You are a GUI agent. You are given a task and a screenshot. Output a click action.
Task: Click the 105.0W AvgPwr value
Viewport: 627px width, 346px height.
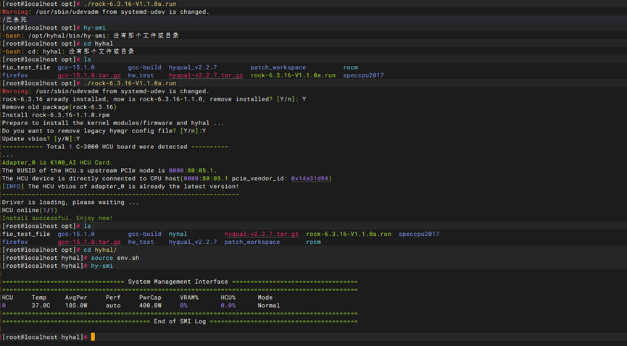[x=76, y=305]
